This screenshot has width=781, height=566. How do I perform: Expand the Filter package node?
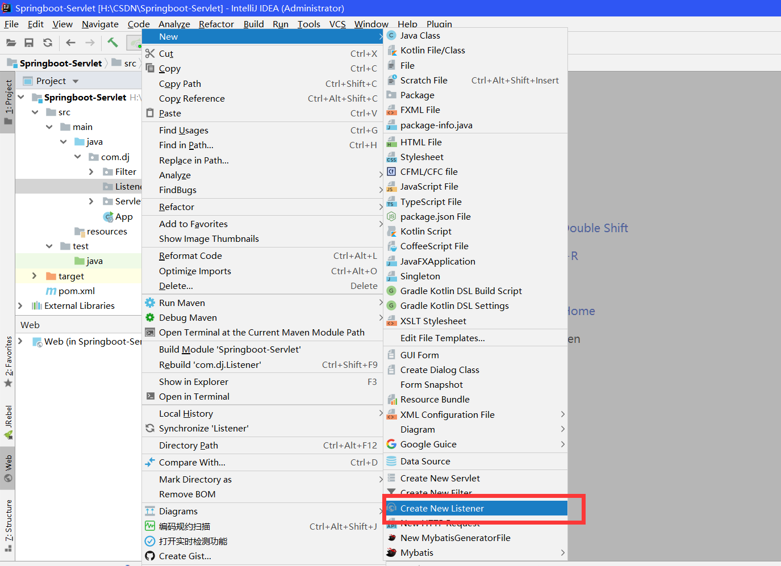coord(91,171)
